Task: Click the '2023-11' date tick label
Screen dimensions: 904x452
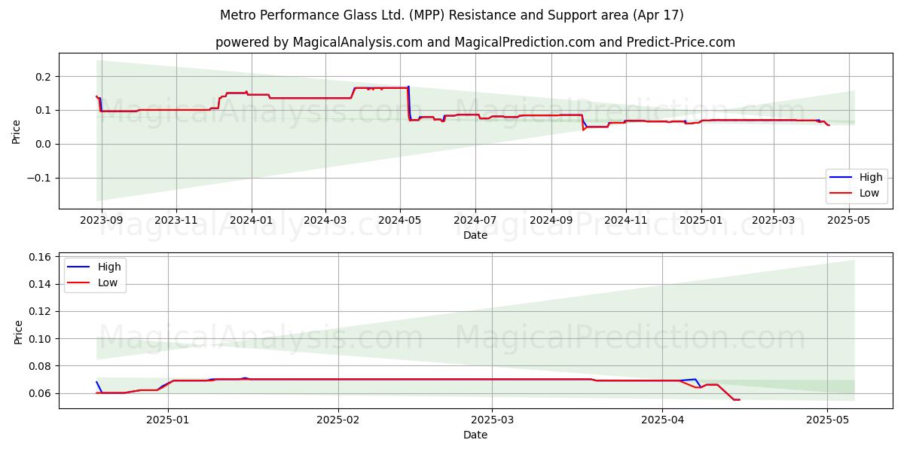Action: tap(176, 220)
